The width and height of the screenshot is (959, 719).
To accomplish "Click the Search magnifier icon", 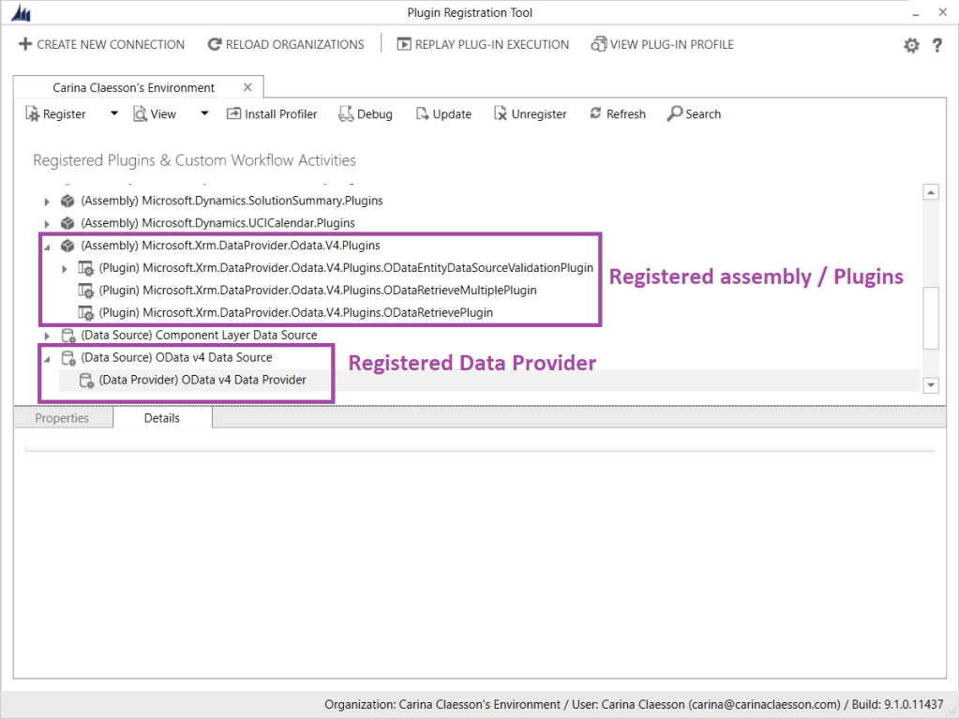I will pos(674,114).
